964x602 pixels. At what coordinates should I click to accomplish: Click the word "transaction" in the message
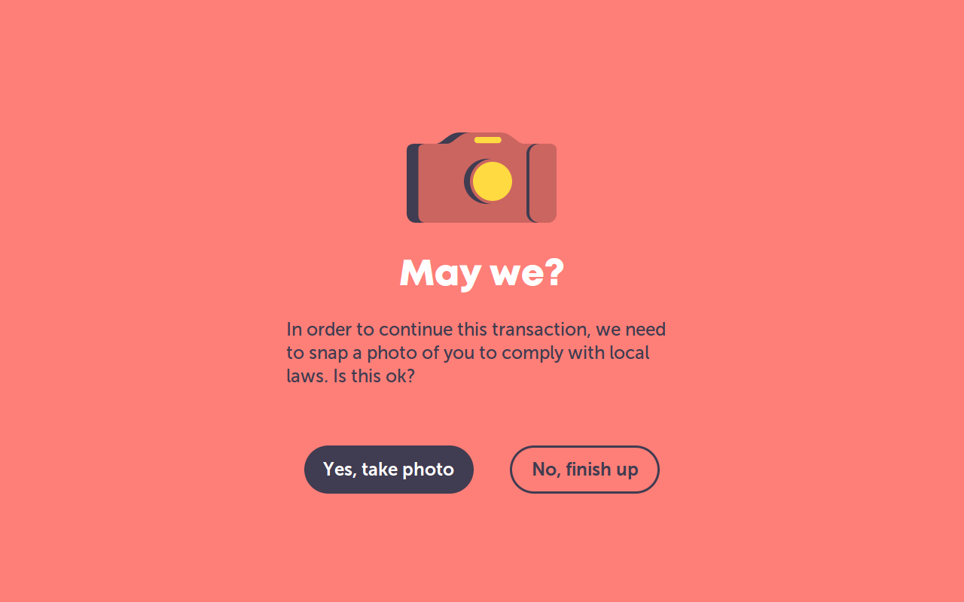(x=540, y=330)
